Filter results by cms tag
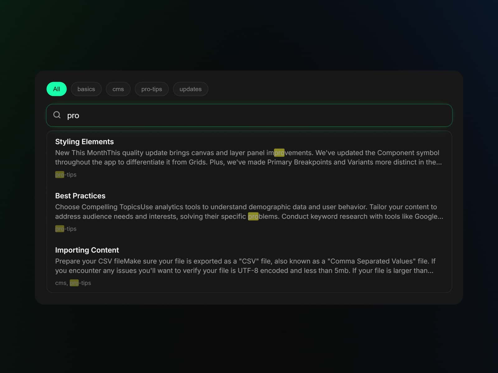Screen dimensions: 498x373 click(118, 89)
